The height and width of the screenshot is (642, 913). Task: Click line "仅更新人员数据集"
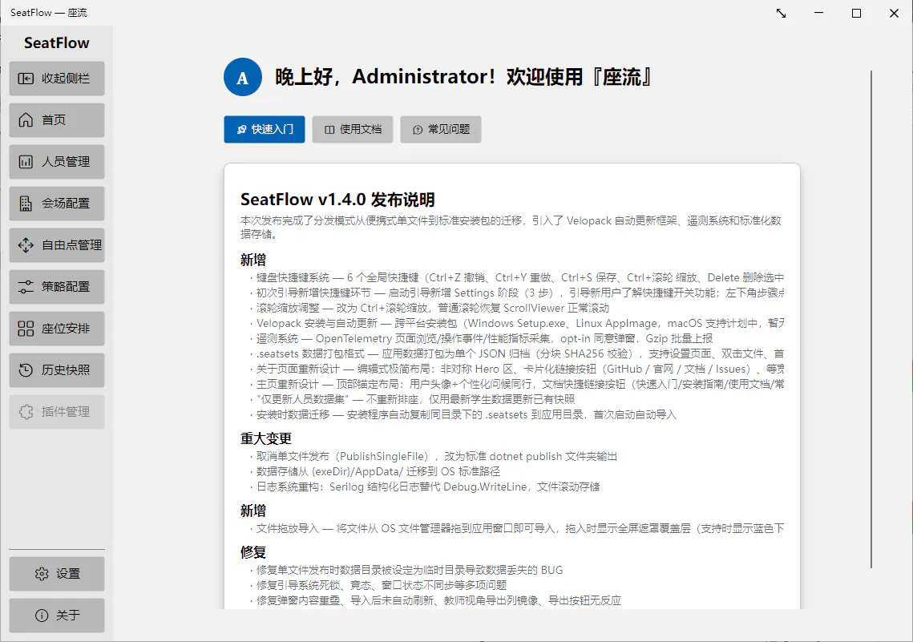coord(413,398)
